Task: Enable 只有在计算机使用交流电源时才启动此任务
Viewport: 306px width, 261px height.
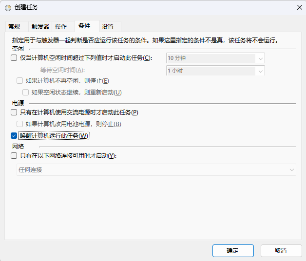Action: click(x=14, y=112)
